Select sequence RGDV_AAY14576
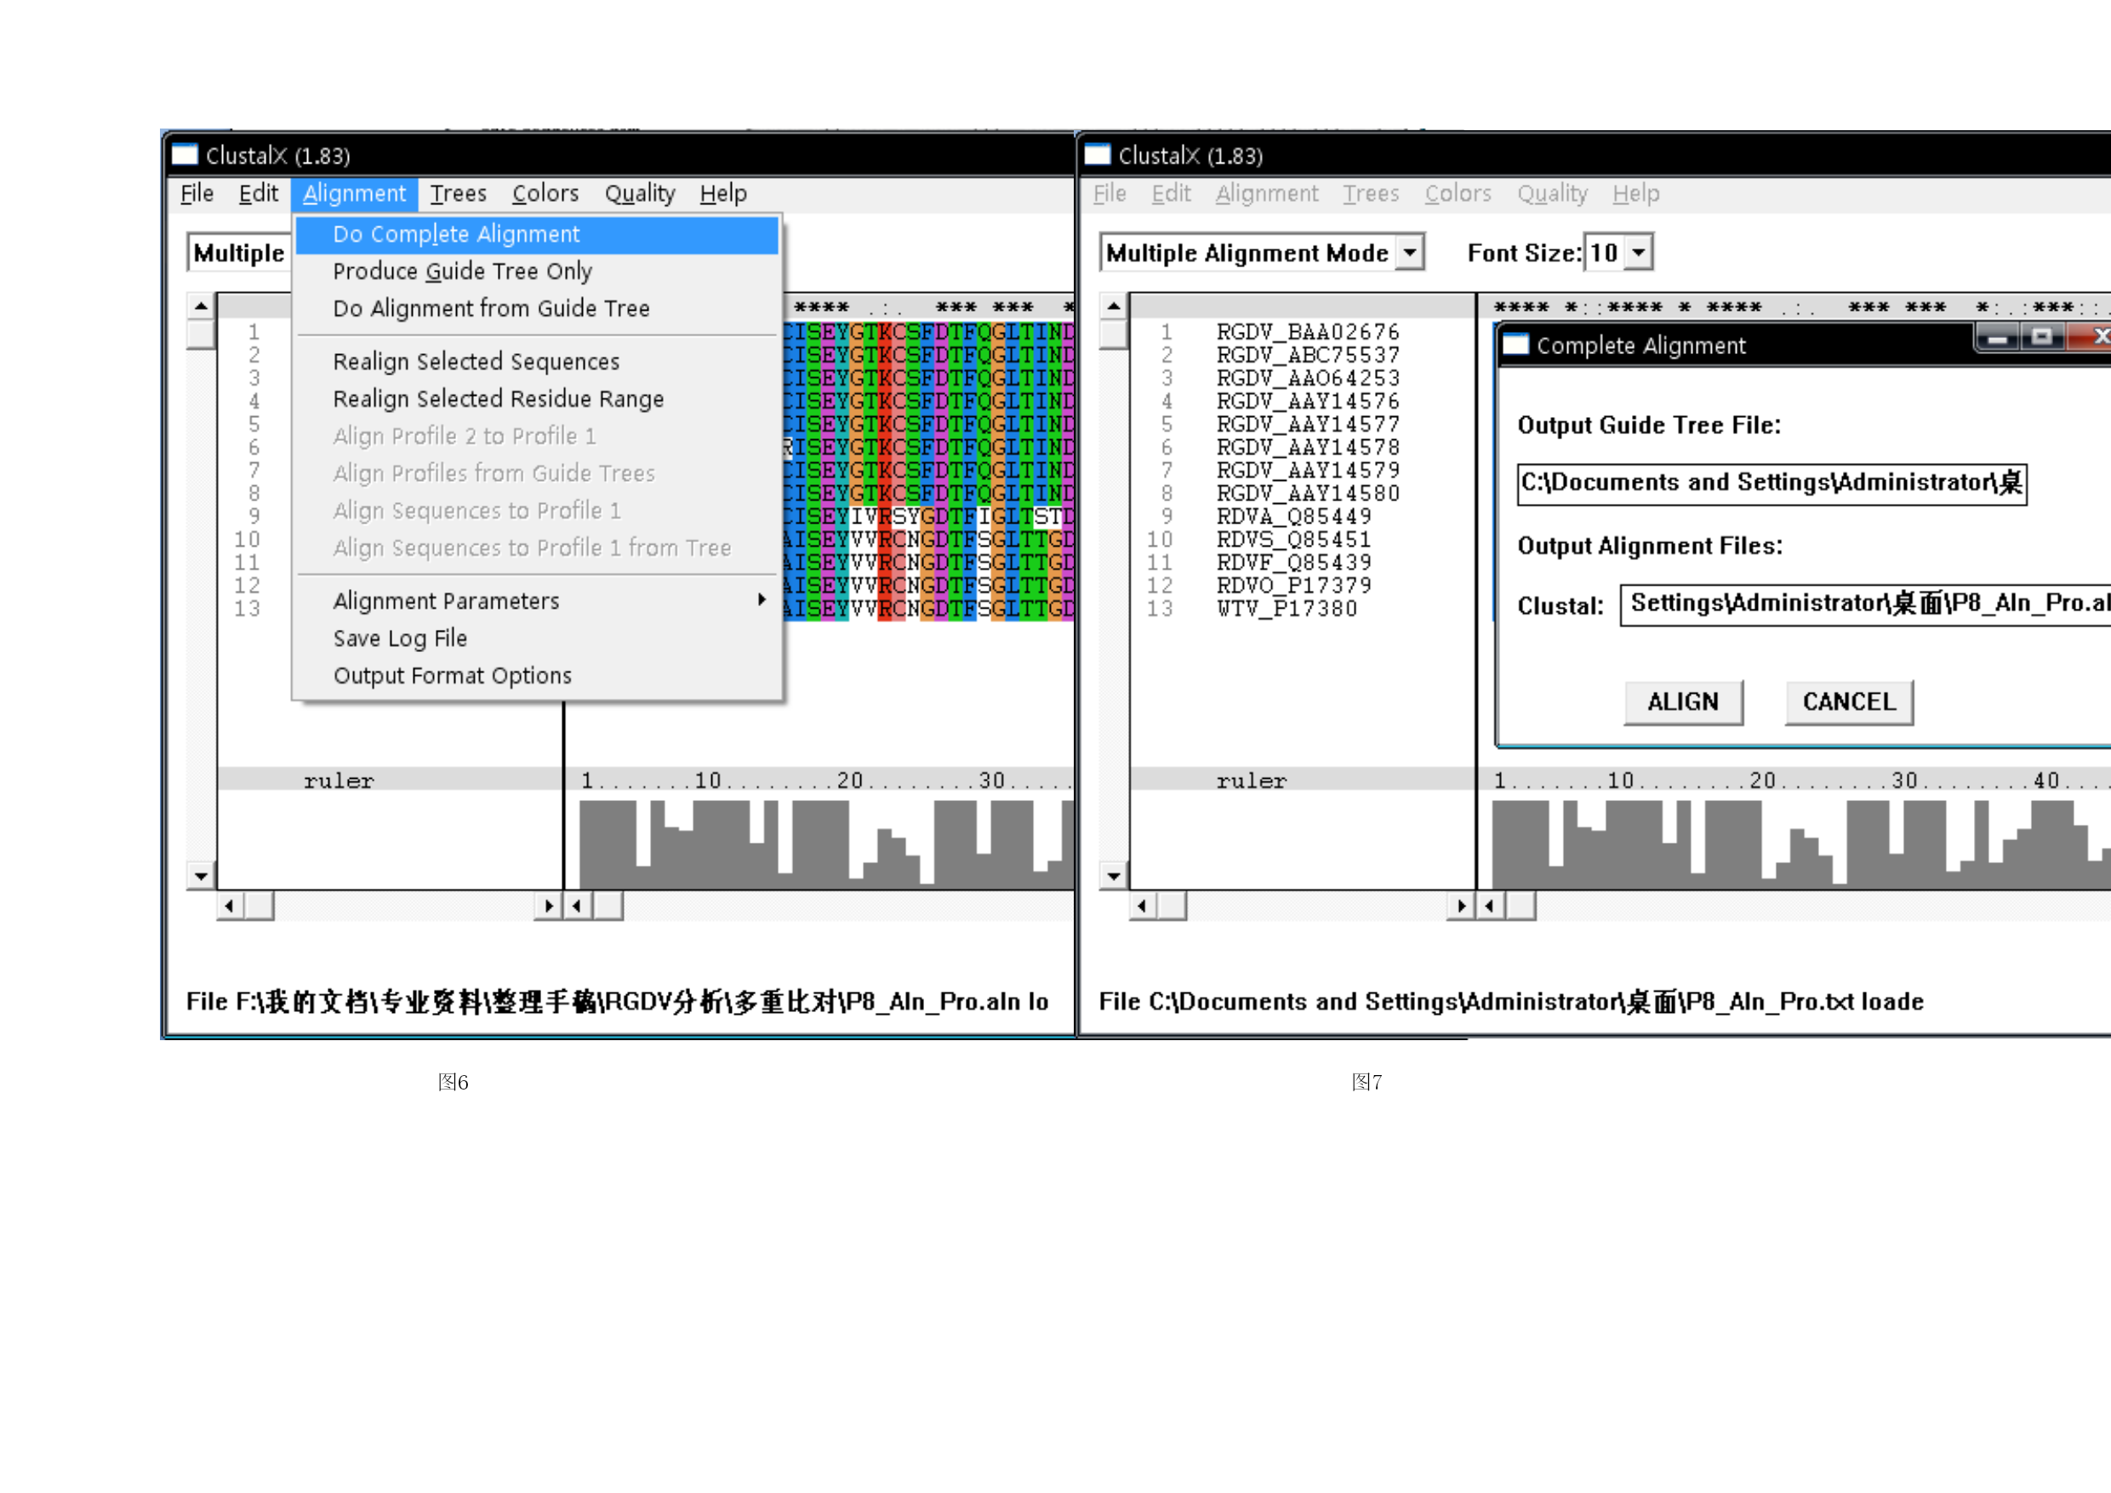2111x1493 pixels. click(x=1308, y=401)
